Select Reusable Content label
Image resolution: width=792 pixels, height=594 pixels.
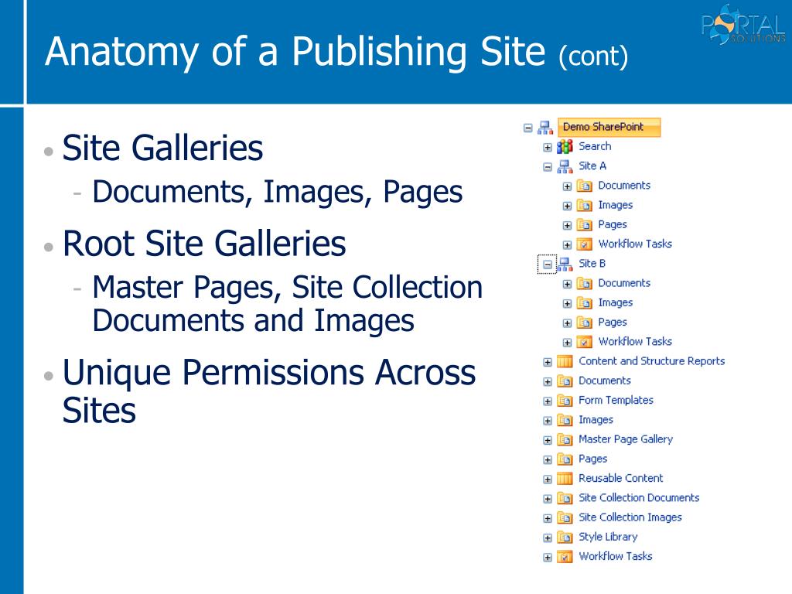pos(621,478)
